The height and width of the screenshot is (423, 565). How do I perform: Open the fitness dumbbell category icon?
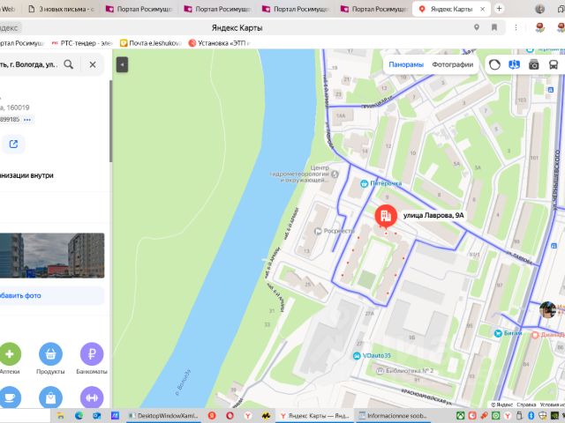[x=92, y=397]
